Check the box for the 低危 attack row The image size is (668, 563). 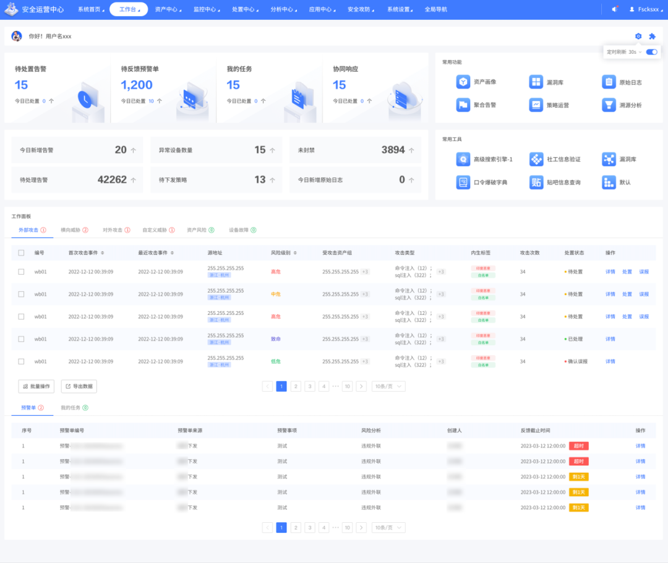tap(21, 361)
